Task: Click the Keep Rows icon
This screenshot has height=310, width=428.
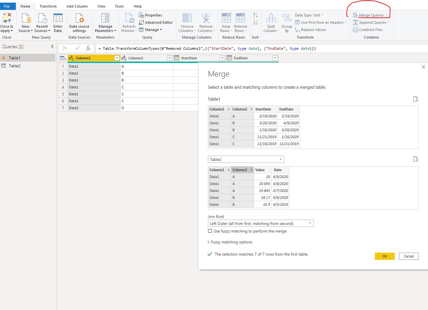Action: 226,18
